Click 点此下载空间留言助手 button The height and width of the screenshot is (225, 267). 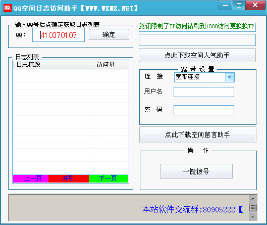click(x=198, y=134)
